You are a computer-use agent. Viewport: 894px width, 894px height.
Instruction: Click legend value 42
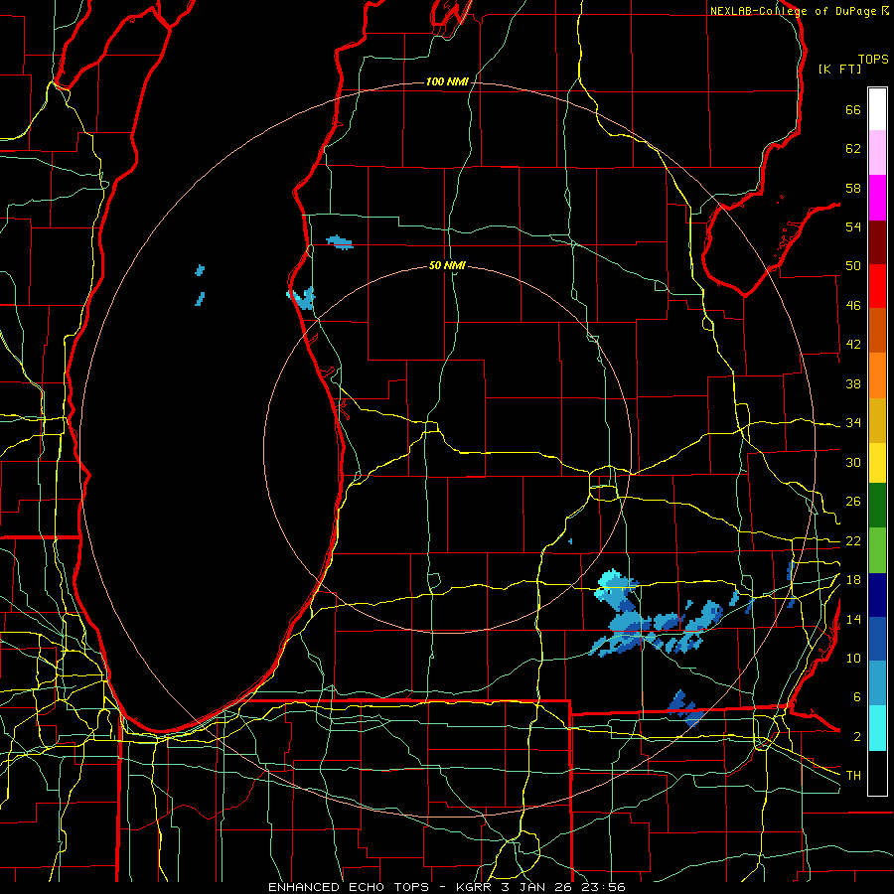[853, 345]
